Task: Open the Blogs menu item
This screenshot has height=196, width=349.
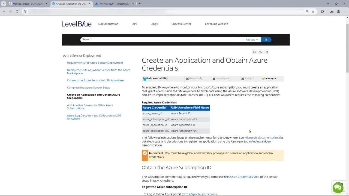Action: (x=154, y=24)
